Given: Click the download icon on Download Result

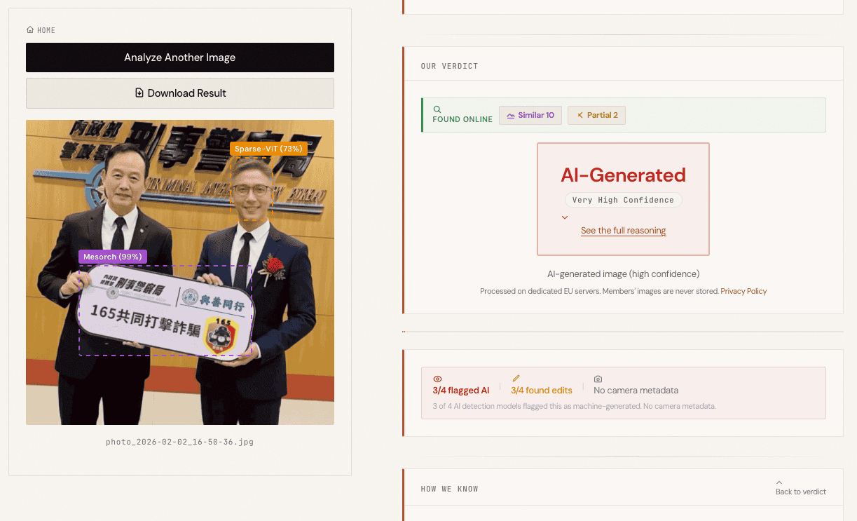Looking at the screenshot, I should pos(139,93).
